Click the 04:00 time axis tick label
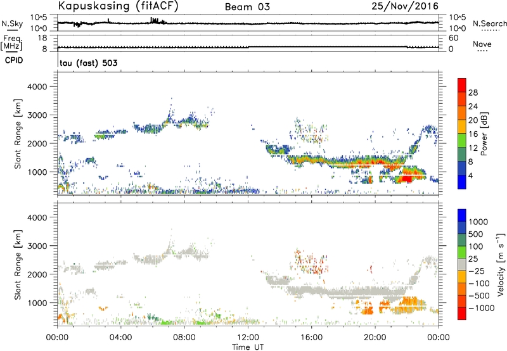507x351 pixels. click(x=120, y=338)
